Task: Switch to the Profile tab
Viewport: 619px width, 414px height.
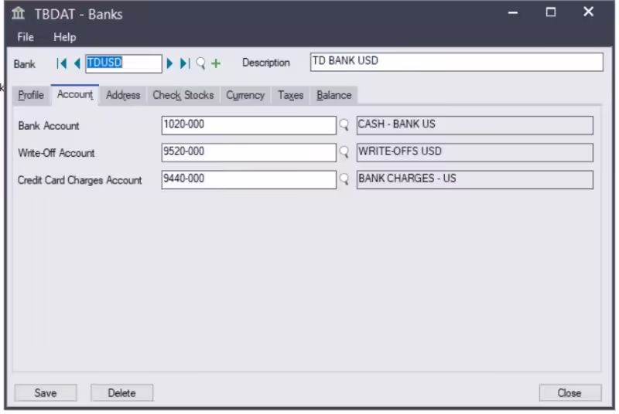Action: pyautogui.click(x=31, y=95)
